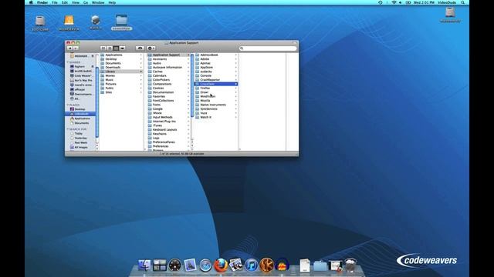Collapse the PLACES sidebar section
Image resolution: width=494 pixels, height=277 pixels.
pyautogui.click(x=68, y=105)
